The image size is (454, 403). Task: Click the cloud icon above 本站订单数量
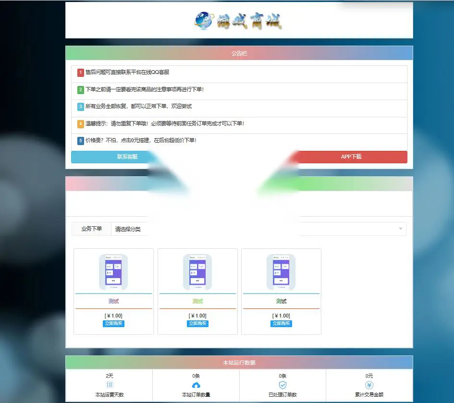tap(196, 385)
